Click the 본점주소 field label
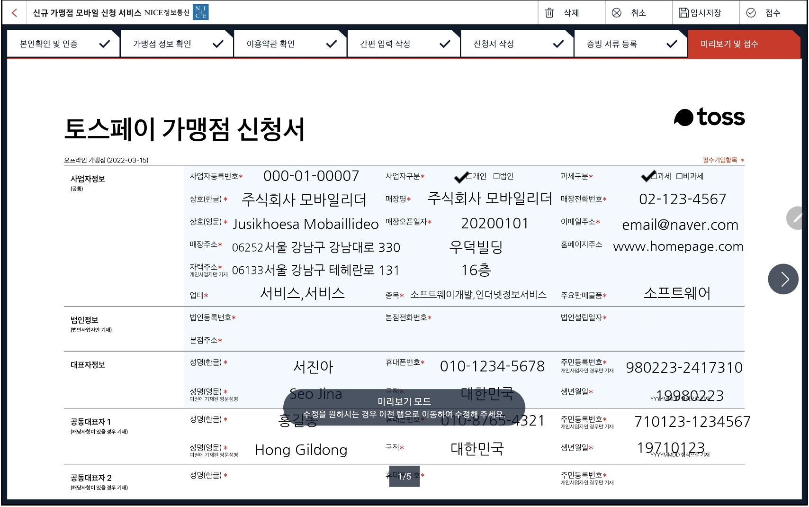Screen dimensions: 809x507 (x=206, y=340)
